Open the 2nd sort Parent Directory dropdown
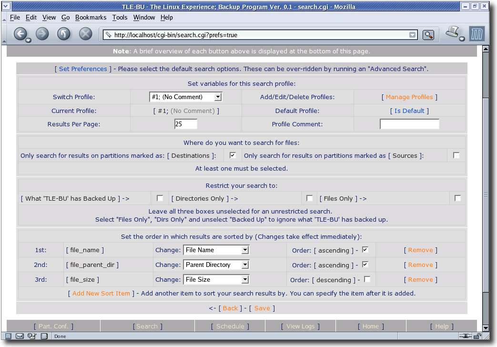Screen dimensions: 497x347 (x=216, y=265)
